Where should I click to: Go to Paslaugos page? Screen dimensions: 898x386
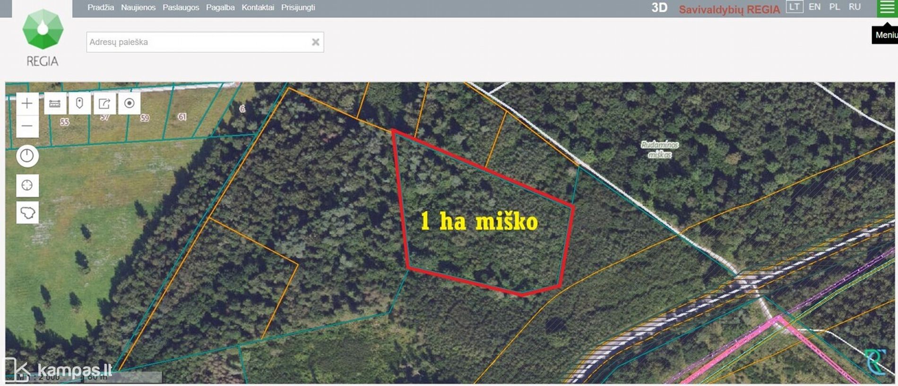(181, 8)
